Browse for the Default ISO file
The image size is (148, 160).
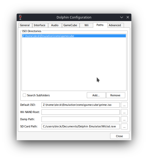click(x=124, y=105)
